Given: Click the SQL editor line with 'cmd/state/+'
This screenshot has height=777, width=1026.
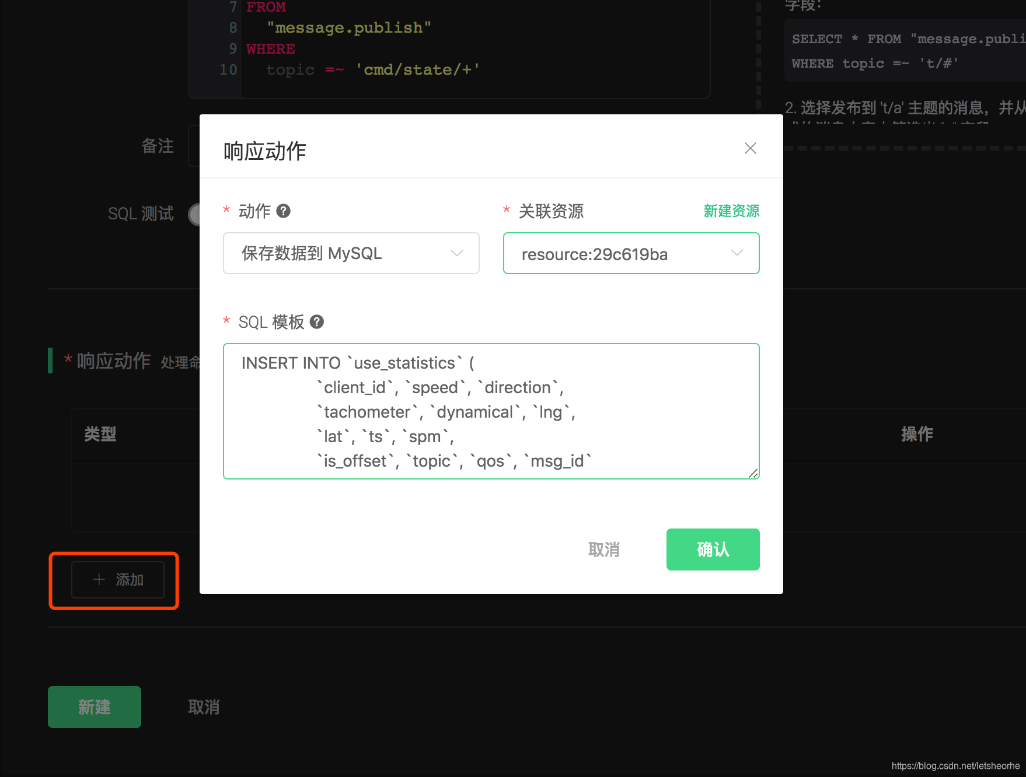Looking at the screenshot, I should point(374,70).
